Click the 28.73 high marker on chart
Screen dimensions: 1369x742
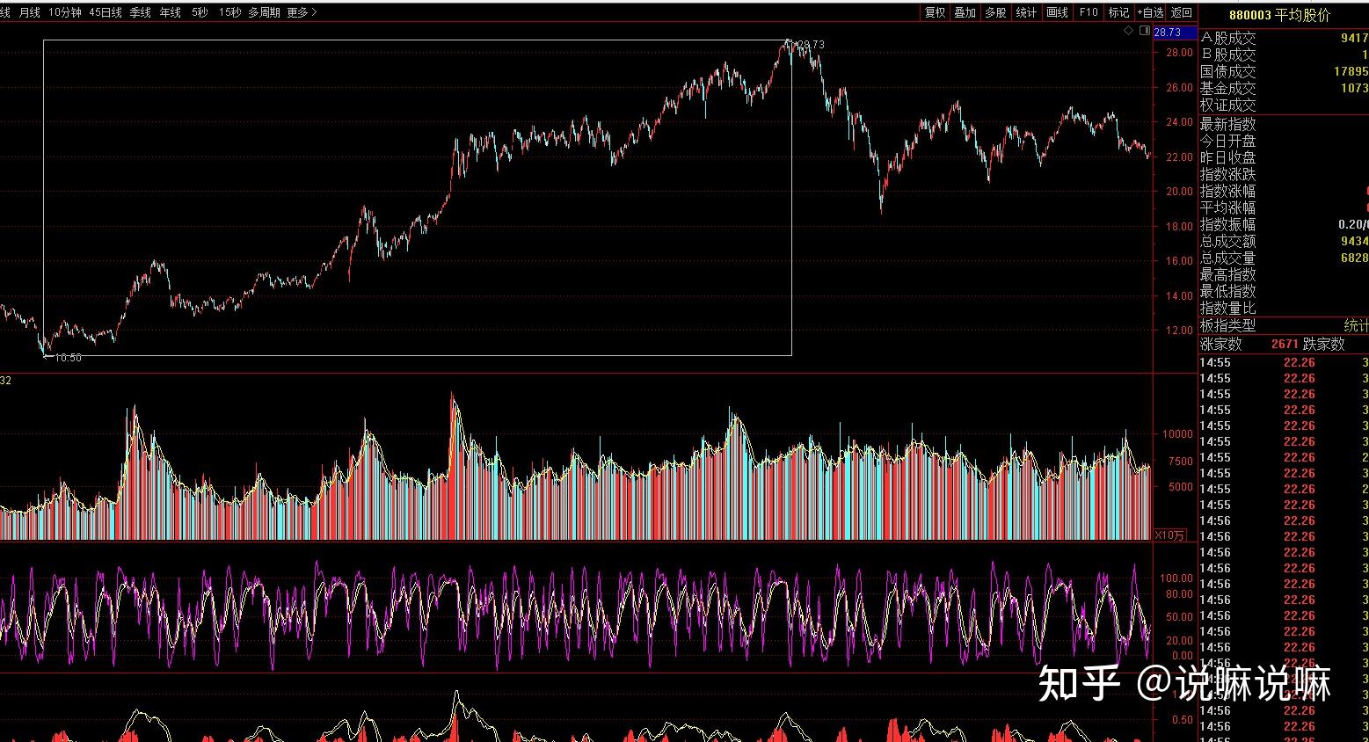click(809, 44)
